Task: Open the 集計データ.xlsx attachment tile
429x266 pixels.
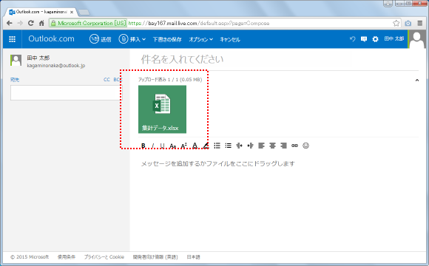Action: click(x=162, y=109)
